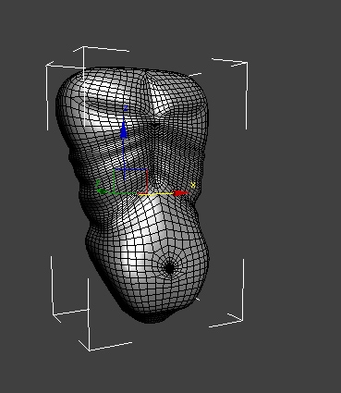Click the yellow Y axis label
Viewport: 341px width, 393px height.
193,185
